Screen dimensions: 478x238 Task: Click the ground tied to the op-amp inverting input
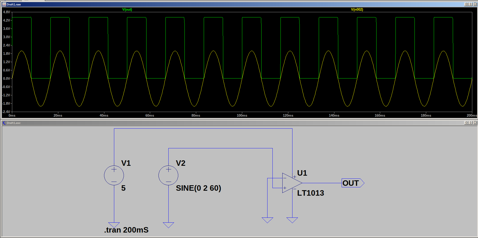[x=267, y=220]
